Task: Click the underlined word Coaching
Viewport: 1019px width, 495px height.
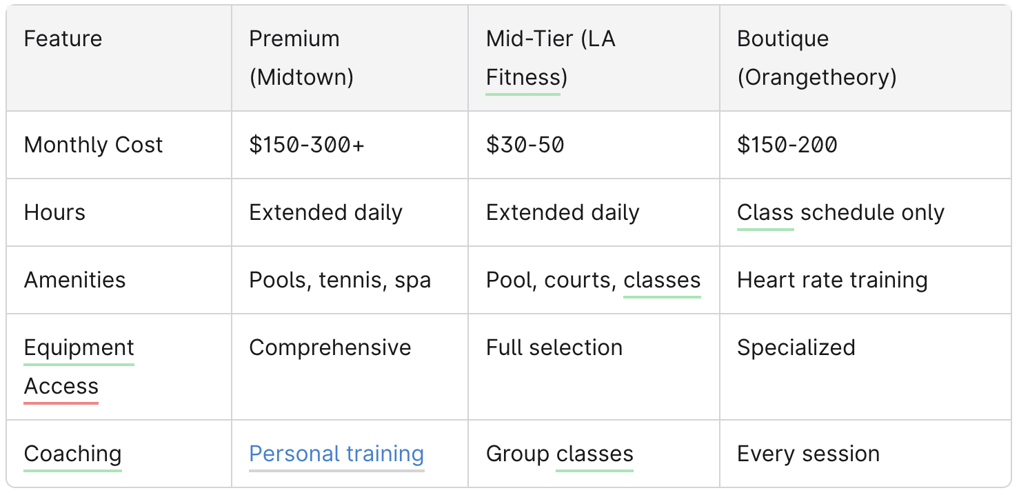Action: click(x=72, y=454)
